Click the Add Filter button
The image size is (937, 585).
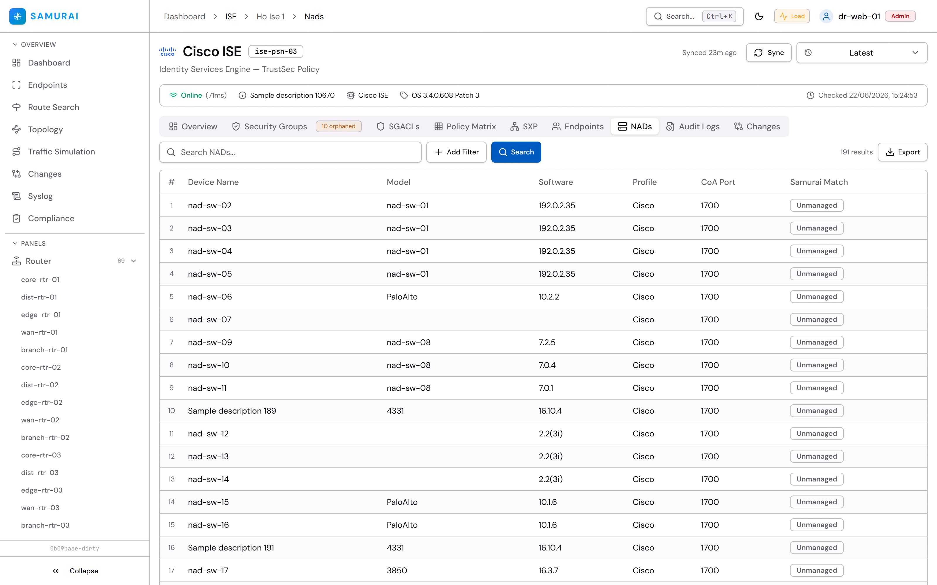(456, 152)
